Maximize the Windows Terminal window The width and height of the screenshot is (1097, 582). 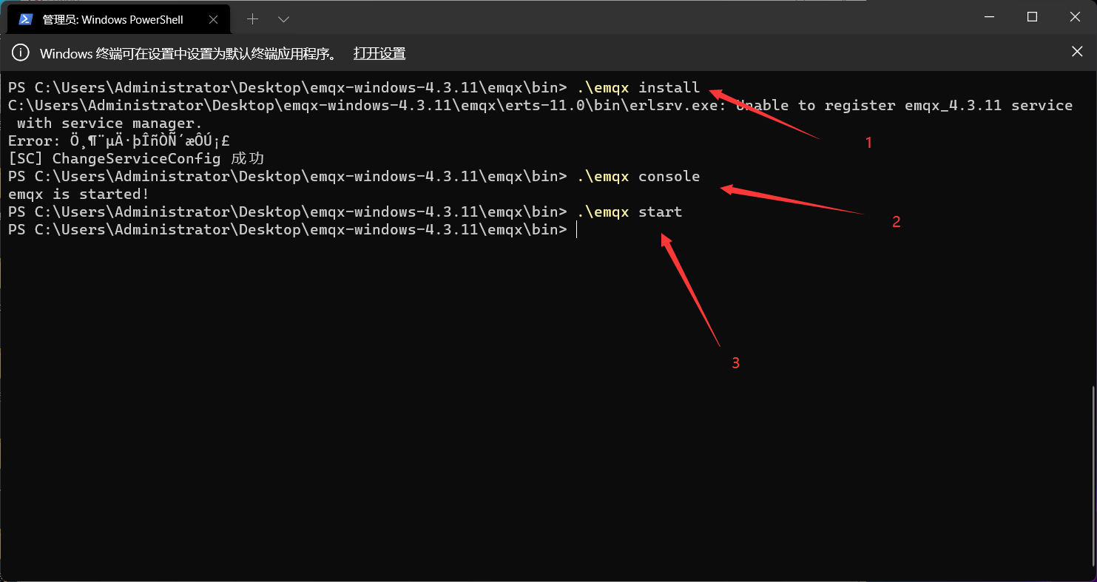click(x=1032, y=17)
